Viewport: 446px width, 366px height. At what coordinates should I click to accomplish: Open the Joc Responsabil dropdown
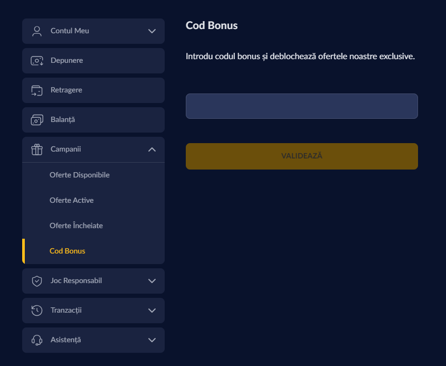pos(152,280)
